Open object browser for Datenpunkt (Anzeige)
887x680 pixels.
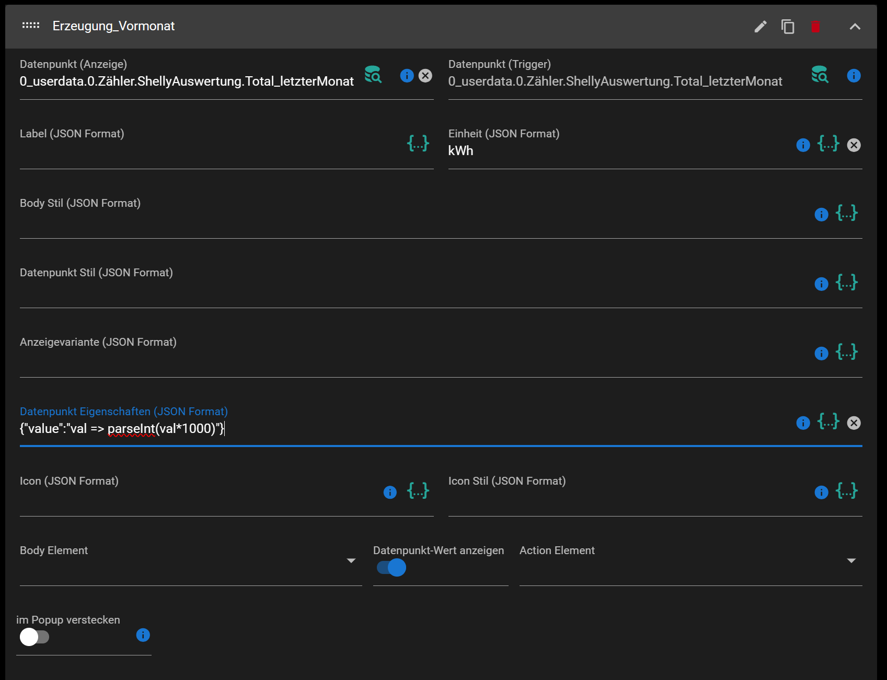373,75
